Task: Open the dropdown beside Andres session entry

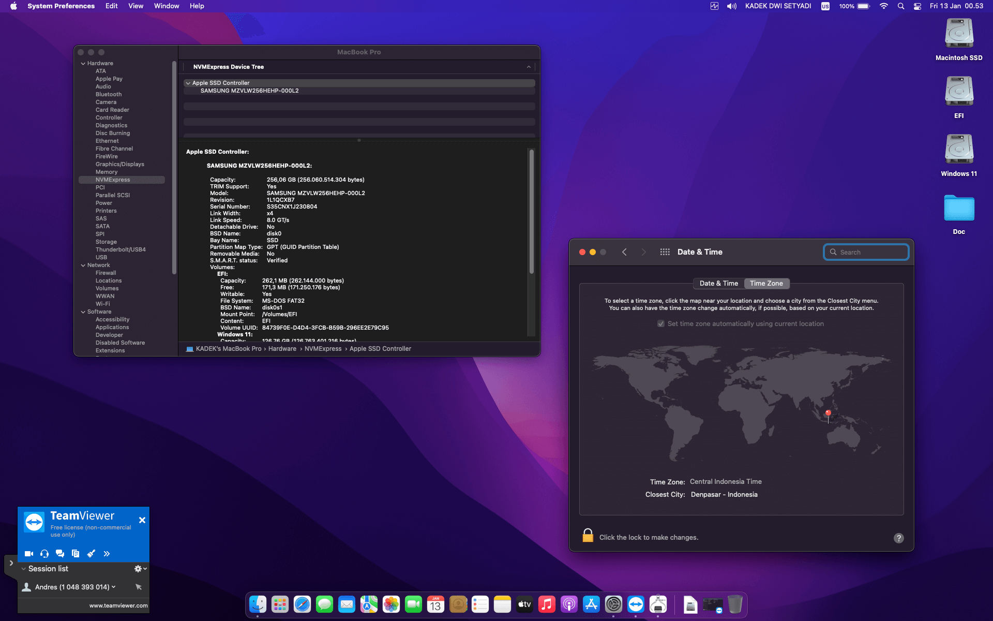Action: [x=113, y=587]
